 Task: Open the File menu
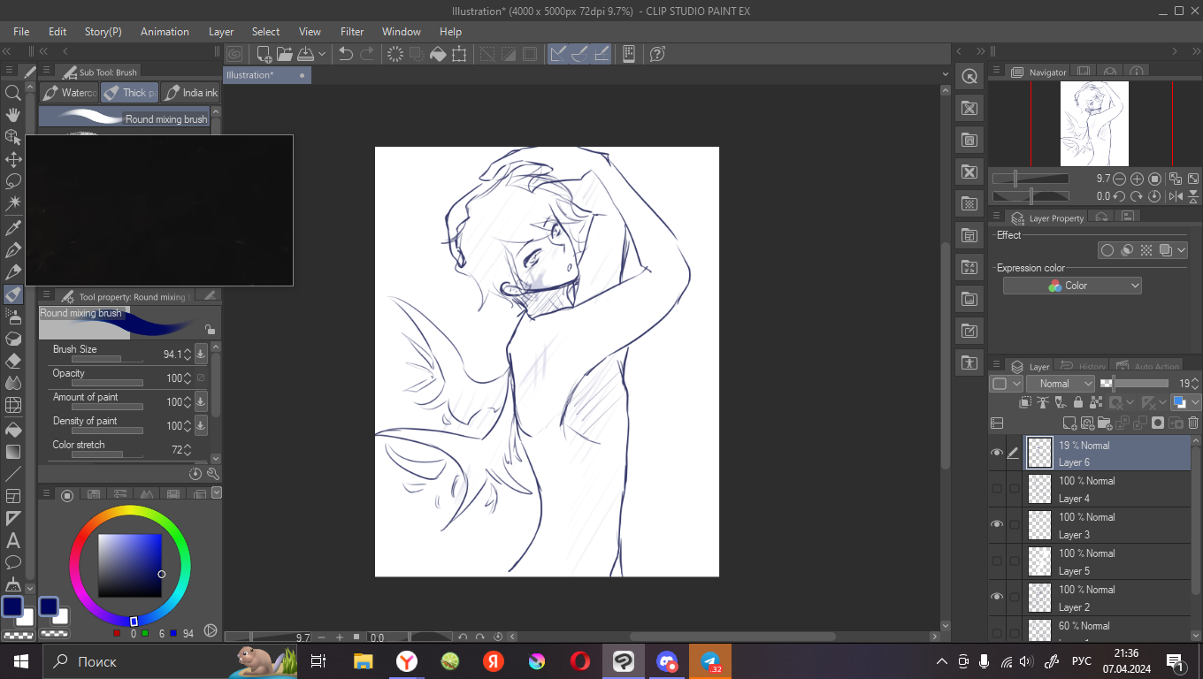coord(21,31)
